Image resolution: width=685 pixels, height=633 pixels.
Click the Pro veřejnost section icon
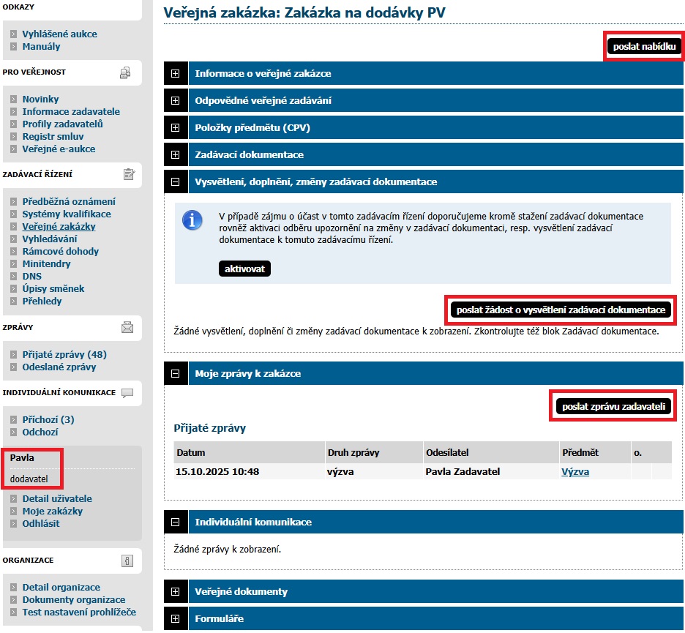pyautogui.click(x=125, y=72)
